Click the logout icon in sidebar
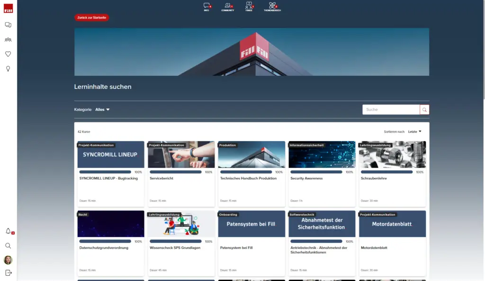The height and width of the screenshot is (281, 485). tap(9, 273)
